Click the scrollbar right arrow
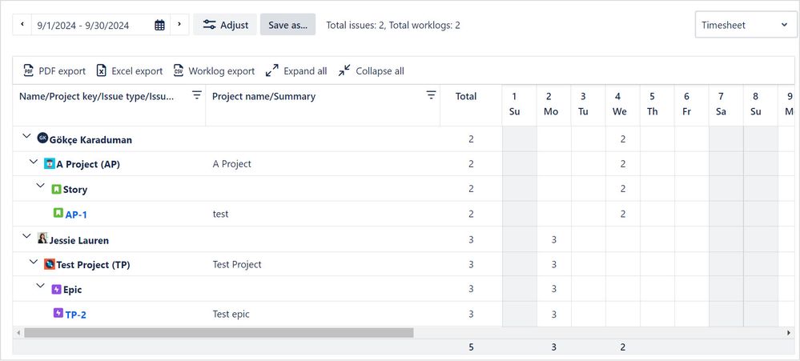The image size is (800, 361). pos(790,333)
